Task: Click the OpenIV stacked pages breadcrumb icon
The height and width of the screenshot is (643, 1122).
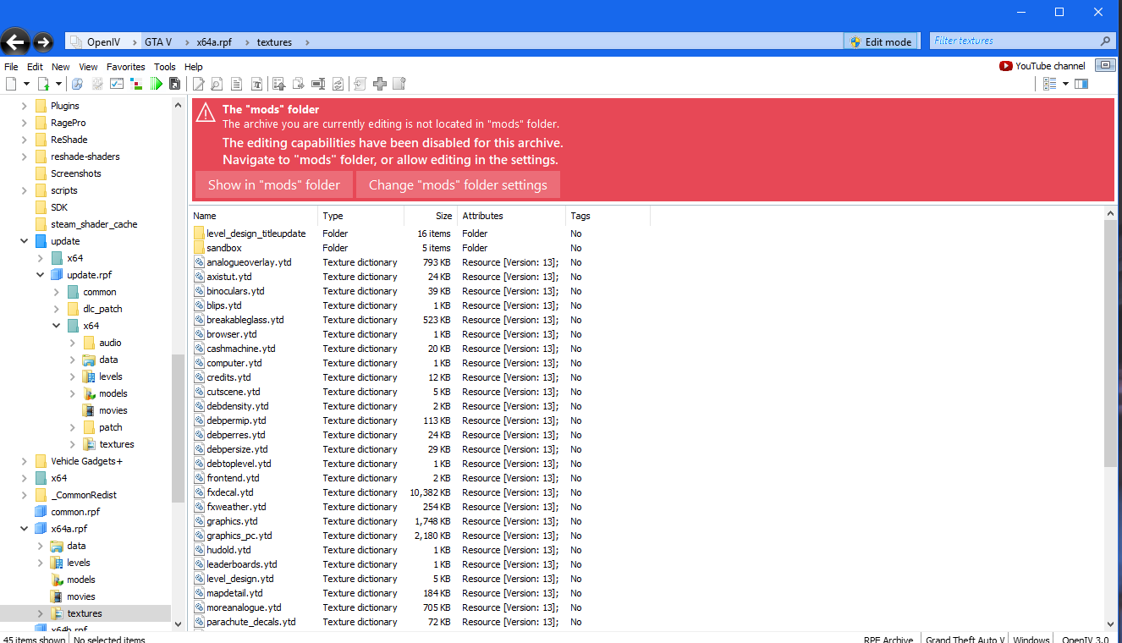Action: point(76,42)
